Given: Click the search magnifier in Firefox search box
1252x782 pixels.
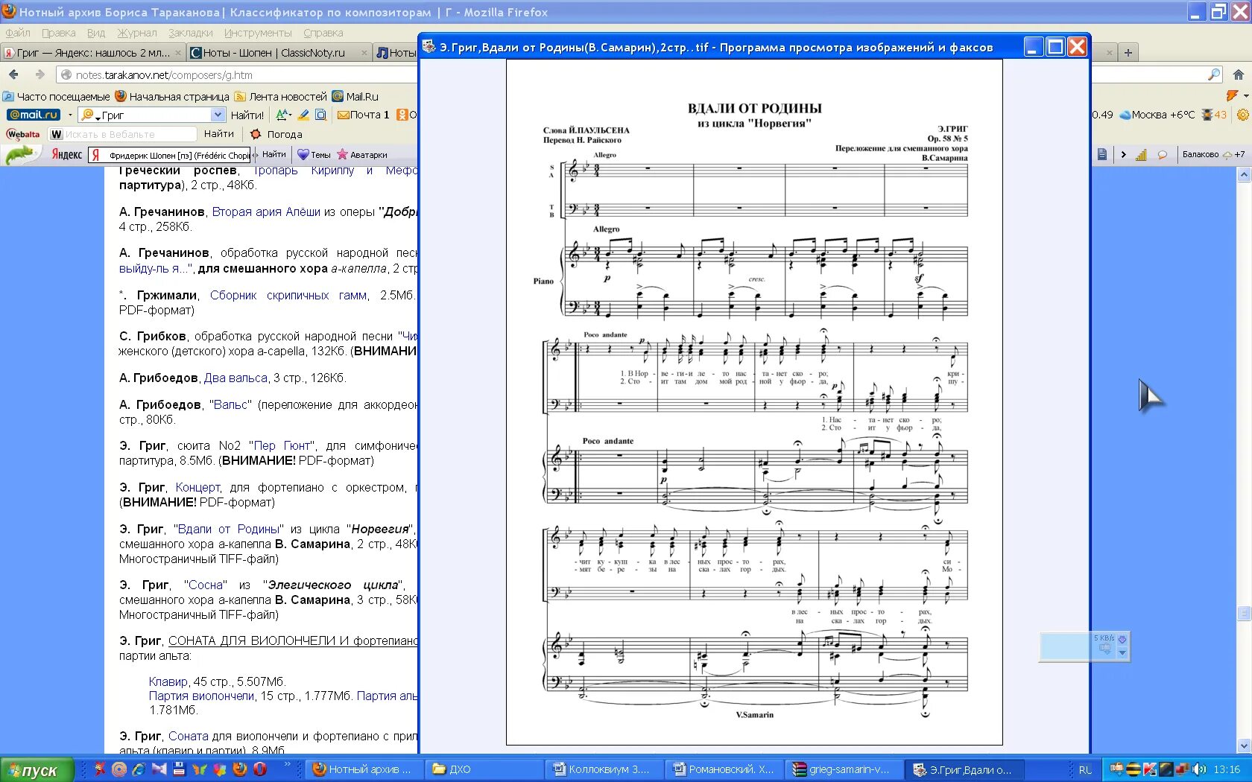Looking at the screenshot, I should point(1214,74).
